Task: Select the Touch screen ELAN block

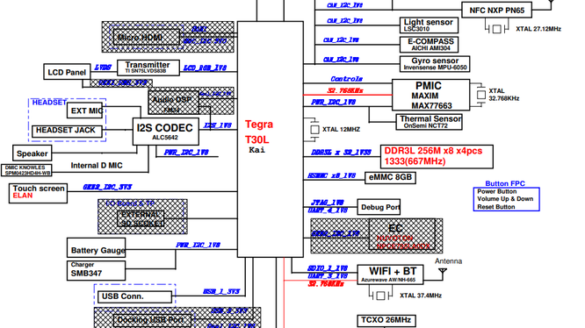Action: point(38,193)
